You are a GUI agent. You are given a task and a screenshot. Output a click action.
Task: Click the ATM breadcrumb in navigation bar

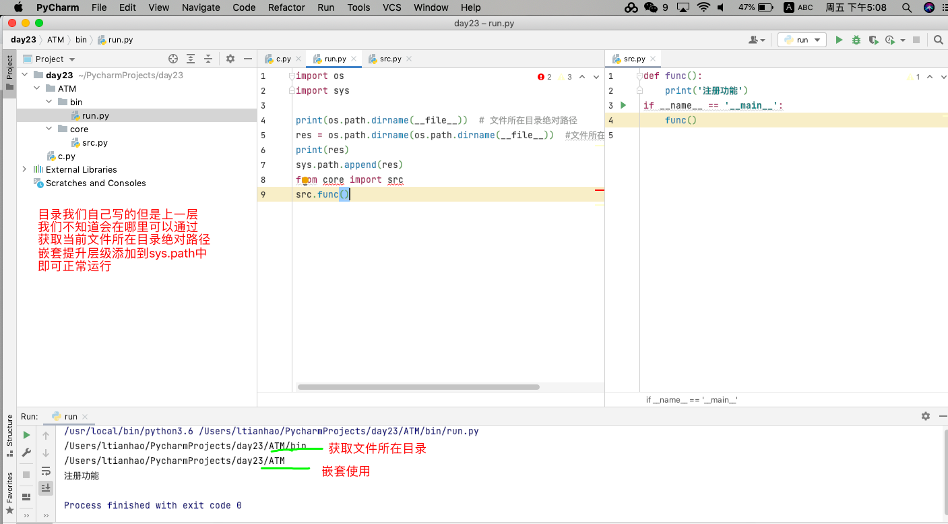pos(56,40)
